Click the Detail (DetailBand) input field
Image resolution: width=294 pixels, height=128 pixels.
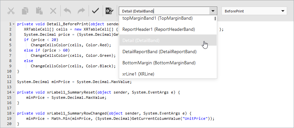pyautogui.click(x=164, y=11)
